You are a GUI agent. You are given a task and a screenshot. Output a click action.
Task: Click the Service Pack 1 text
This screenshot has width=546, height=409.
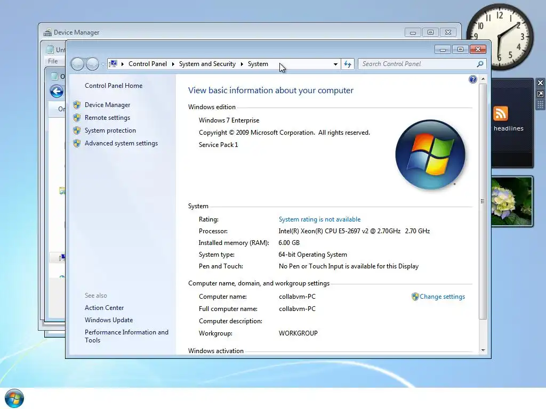coord(218,145)
